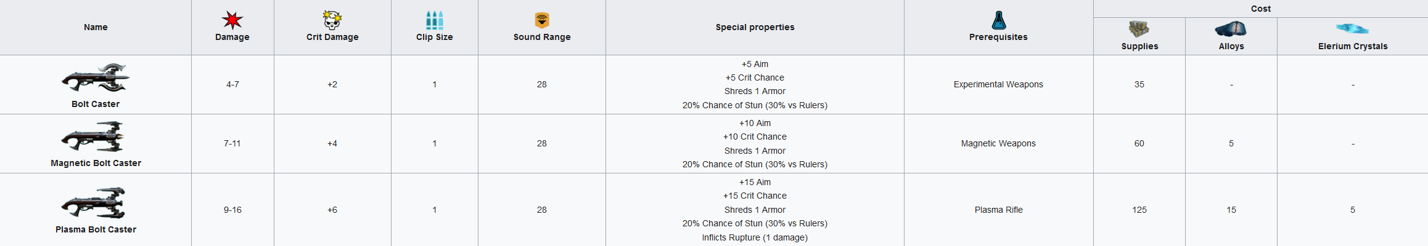Click the Magnetic Weapons prerequisite text

point(998,143)
